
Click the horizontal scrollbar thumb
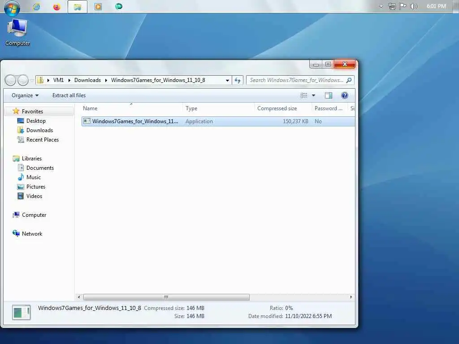166,297
